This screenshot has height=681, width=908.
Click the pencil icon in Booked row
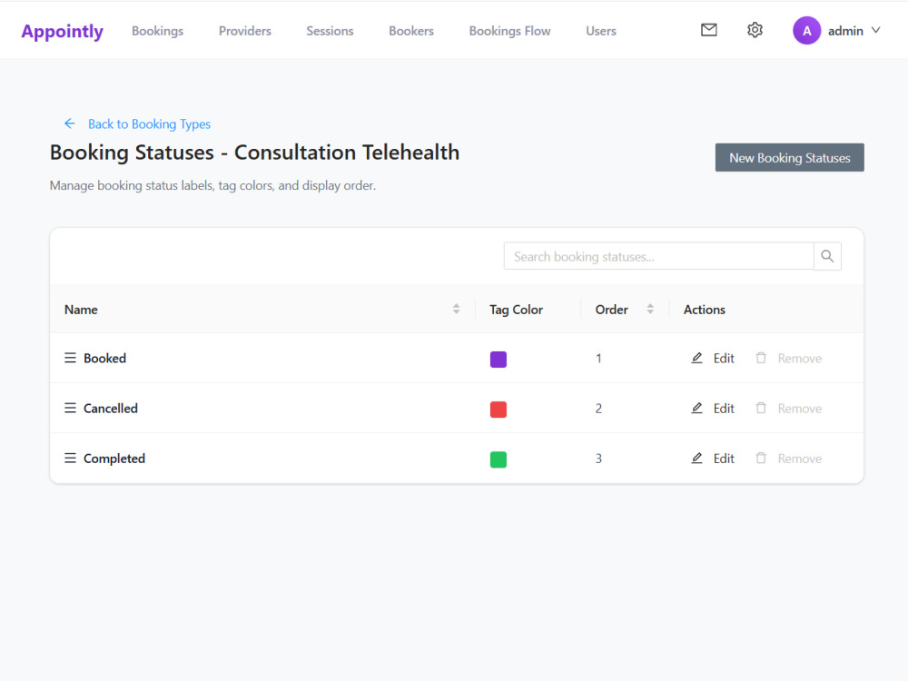696,358
